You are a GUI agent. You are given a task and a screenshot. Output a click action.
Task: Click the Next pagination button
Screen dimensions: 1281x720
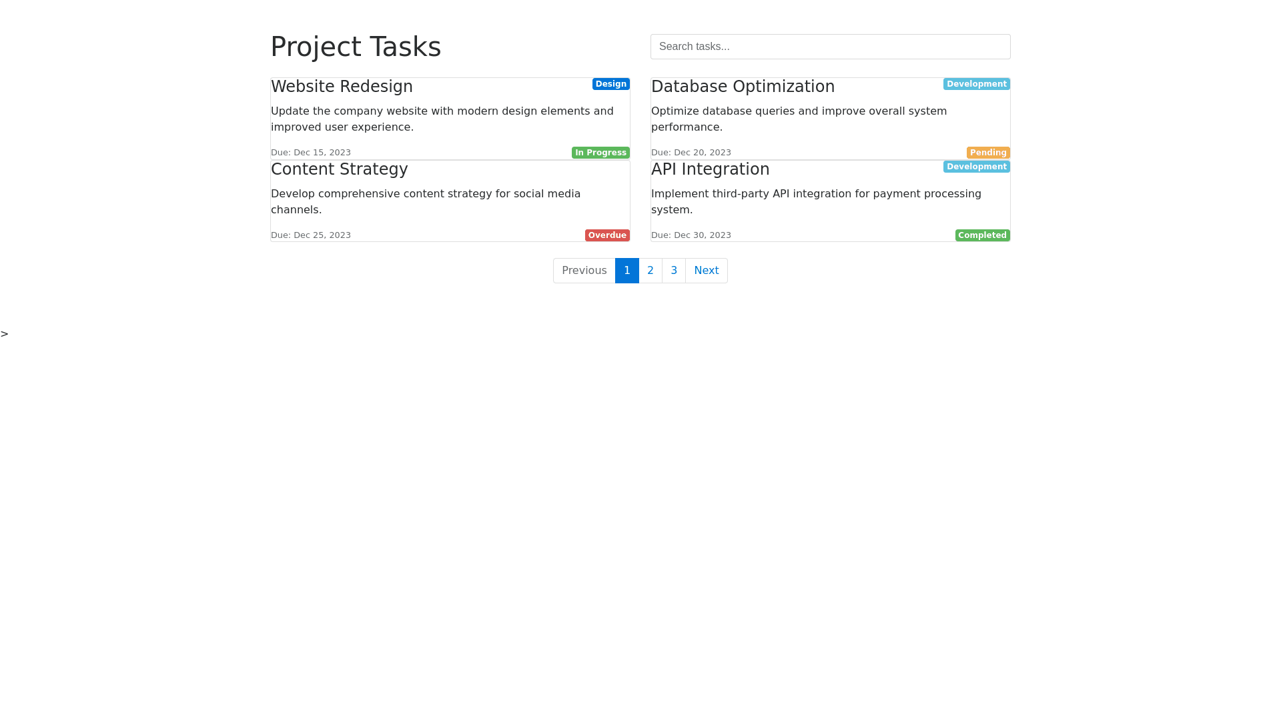pos(706,271)
